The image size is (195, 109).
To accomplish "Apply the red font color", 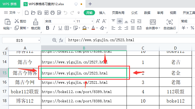I will 93,28.
